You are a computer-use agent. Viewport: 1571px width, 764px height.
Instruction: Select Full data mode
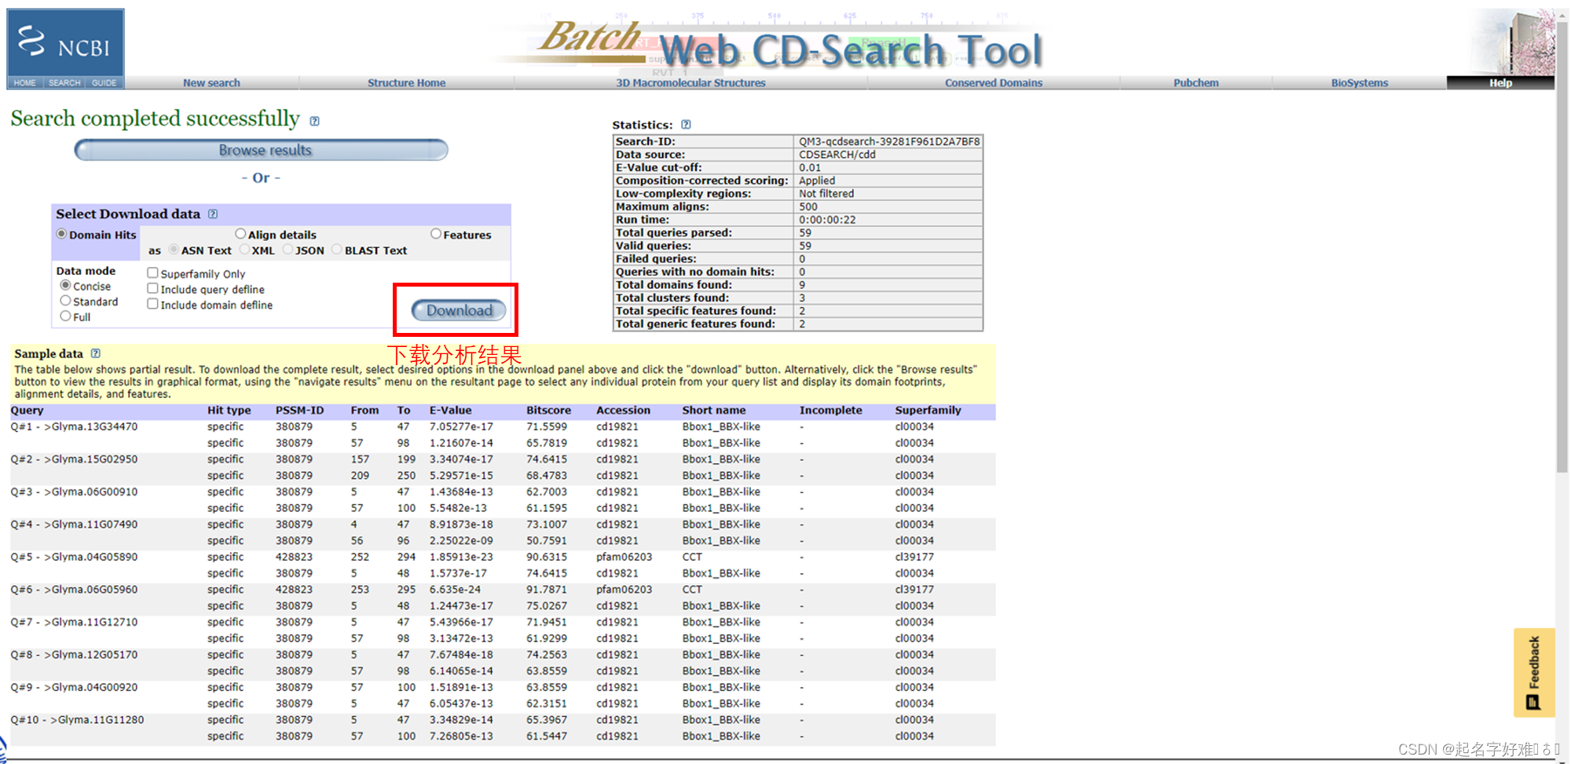coord(66,316)
